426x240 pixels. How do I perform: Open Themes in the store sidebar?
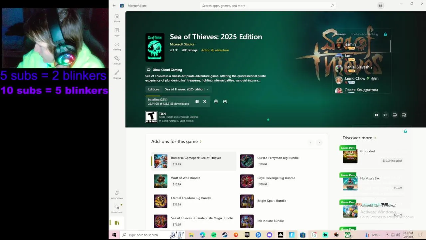tap(117, 75)
